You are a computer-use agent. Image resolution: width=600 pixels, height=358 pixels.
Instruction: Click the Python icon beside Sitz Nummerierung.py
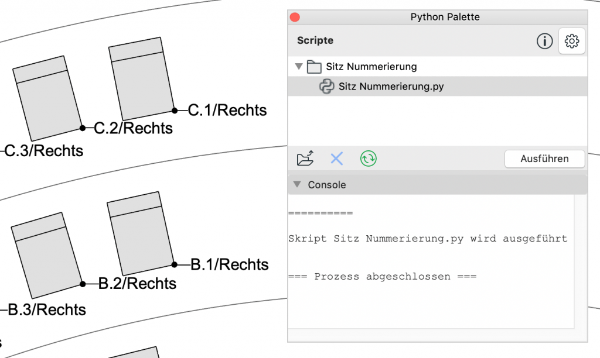coord(326,87)
